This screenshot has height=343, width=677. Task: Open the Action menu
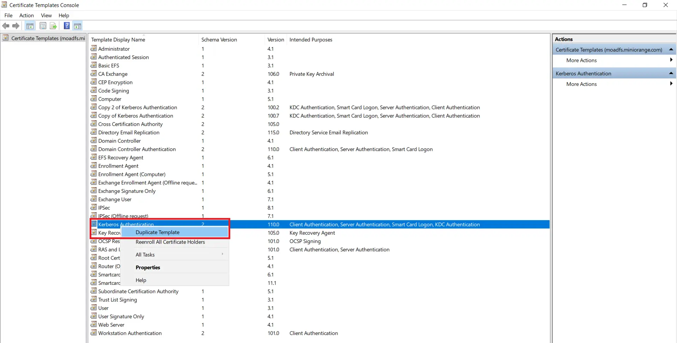click(x=26, y=15)
